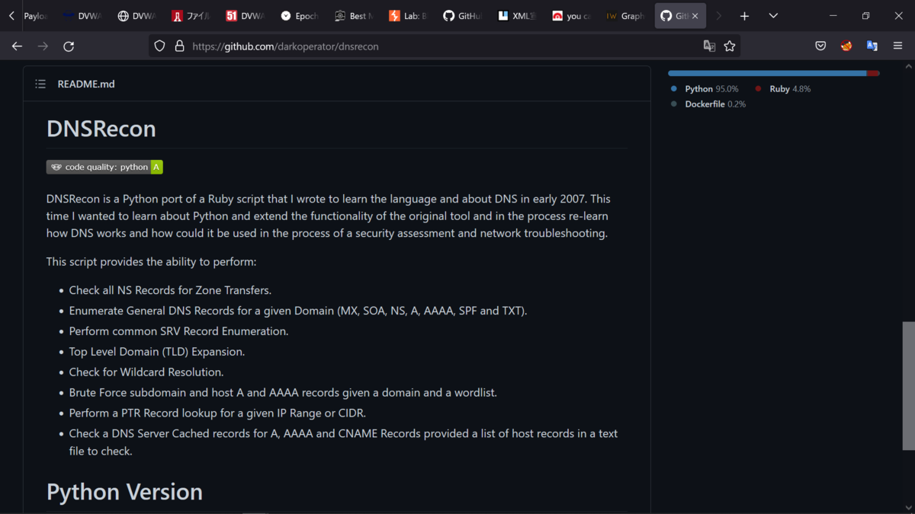
Task: Click the code quality python badge
Action: pos(104,167)
